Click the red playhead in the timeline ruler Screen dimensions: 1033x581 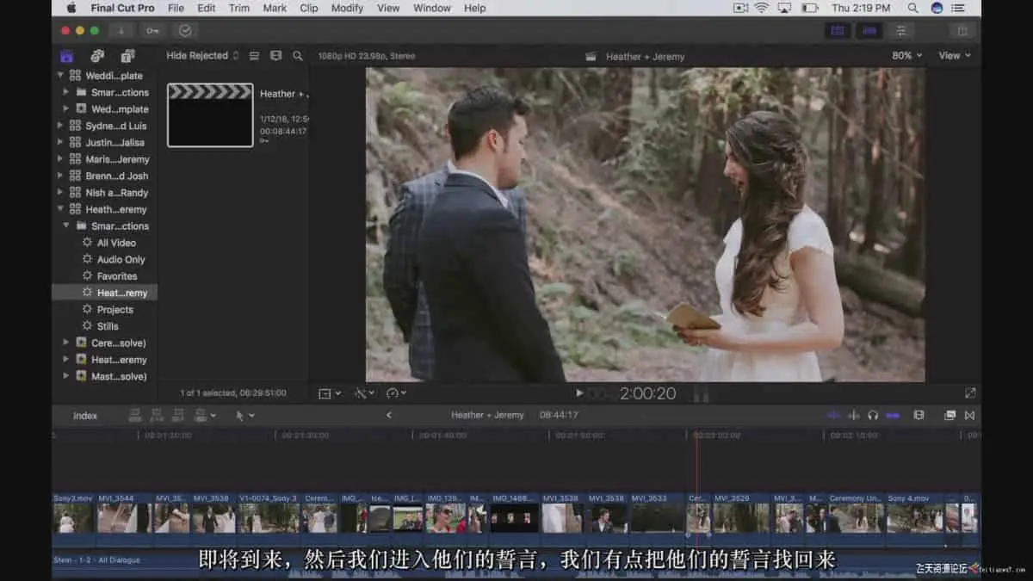tap(696, 436)
